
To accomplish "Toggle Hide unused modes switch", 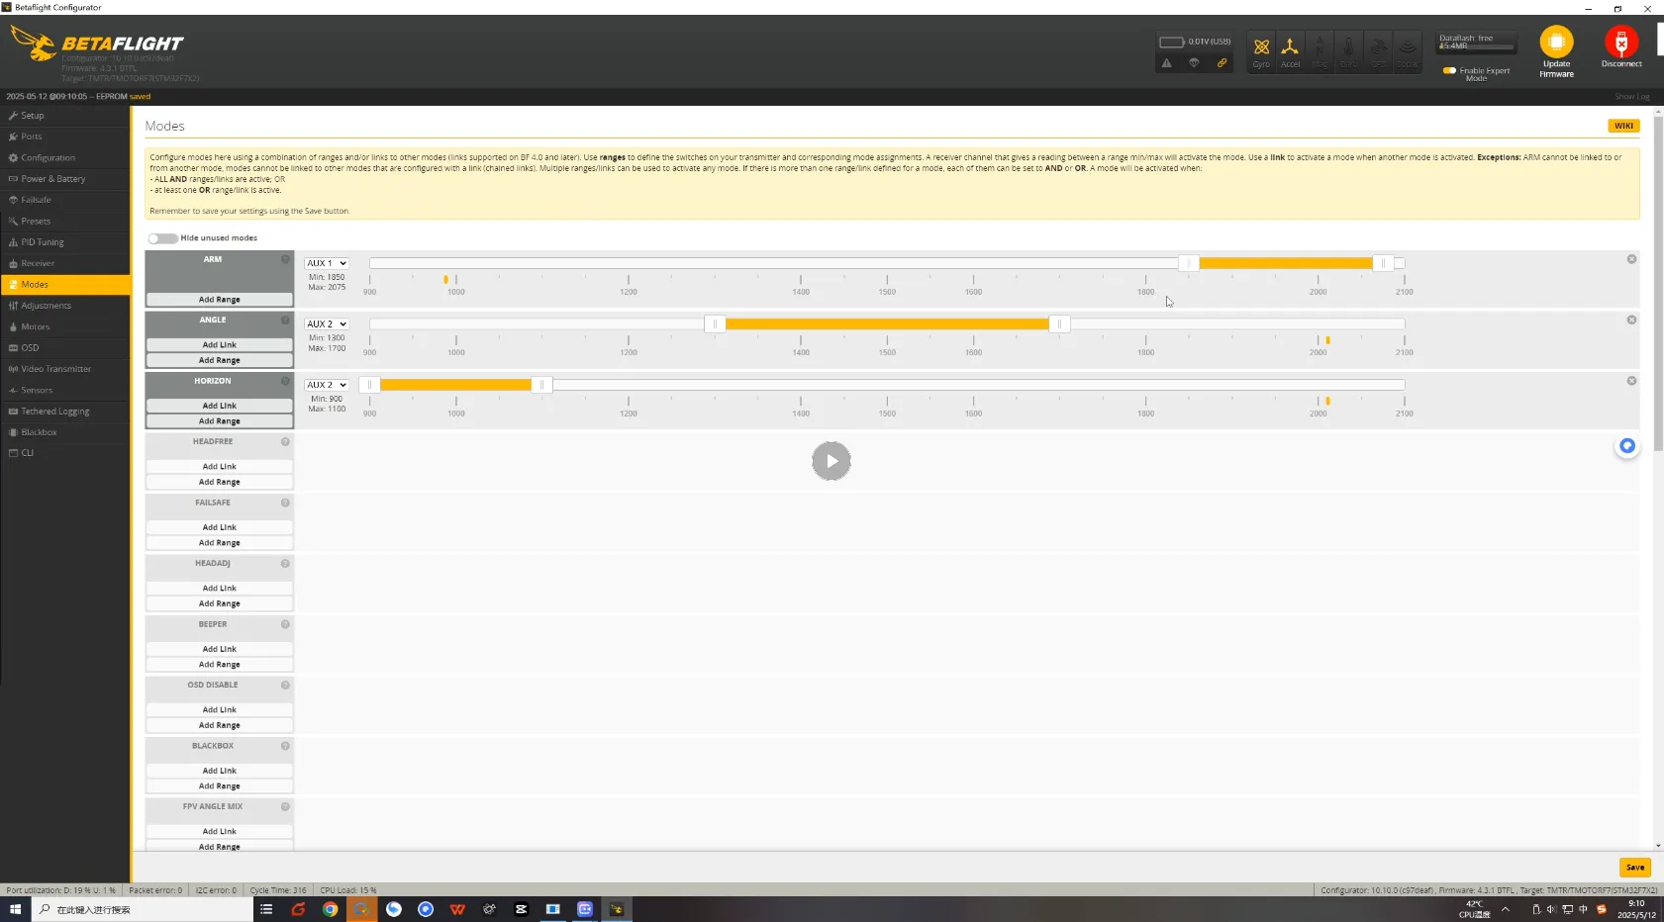I will [162, 238].
